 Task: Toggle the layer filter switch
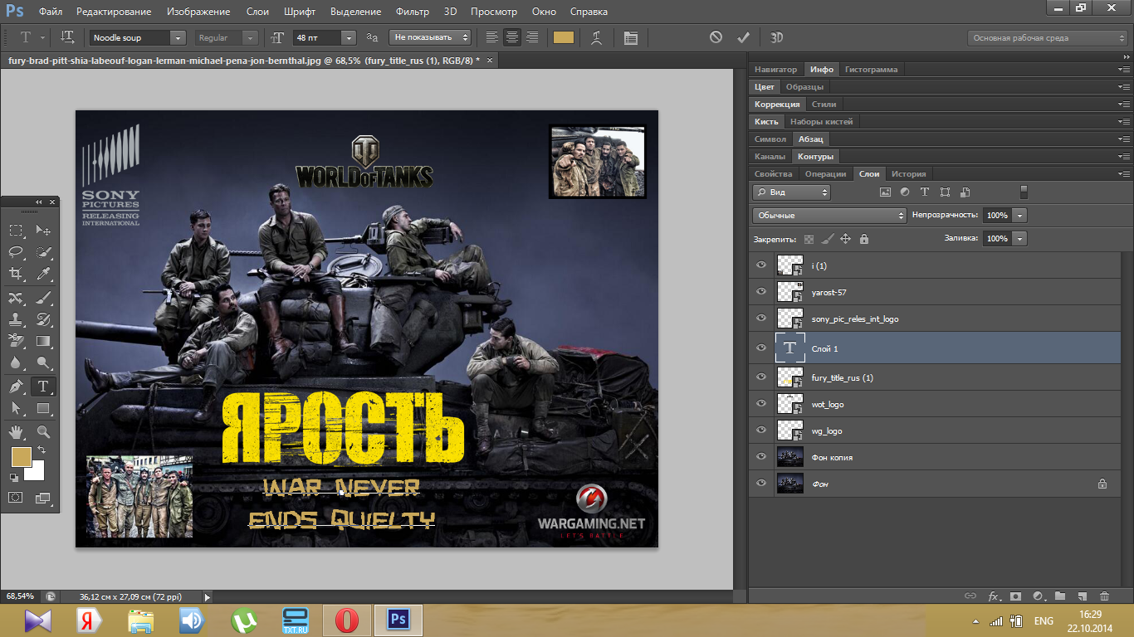click(1024, 192)
